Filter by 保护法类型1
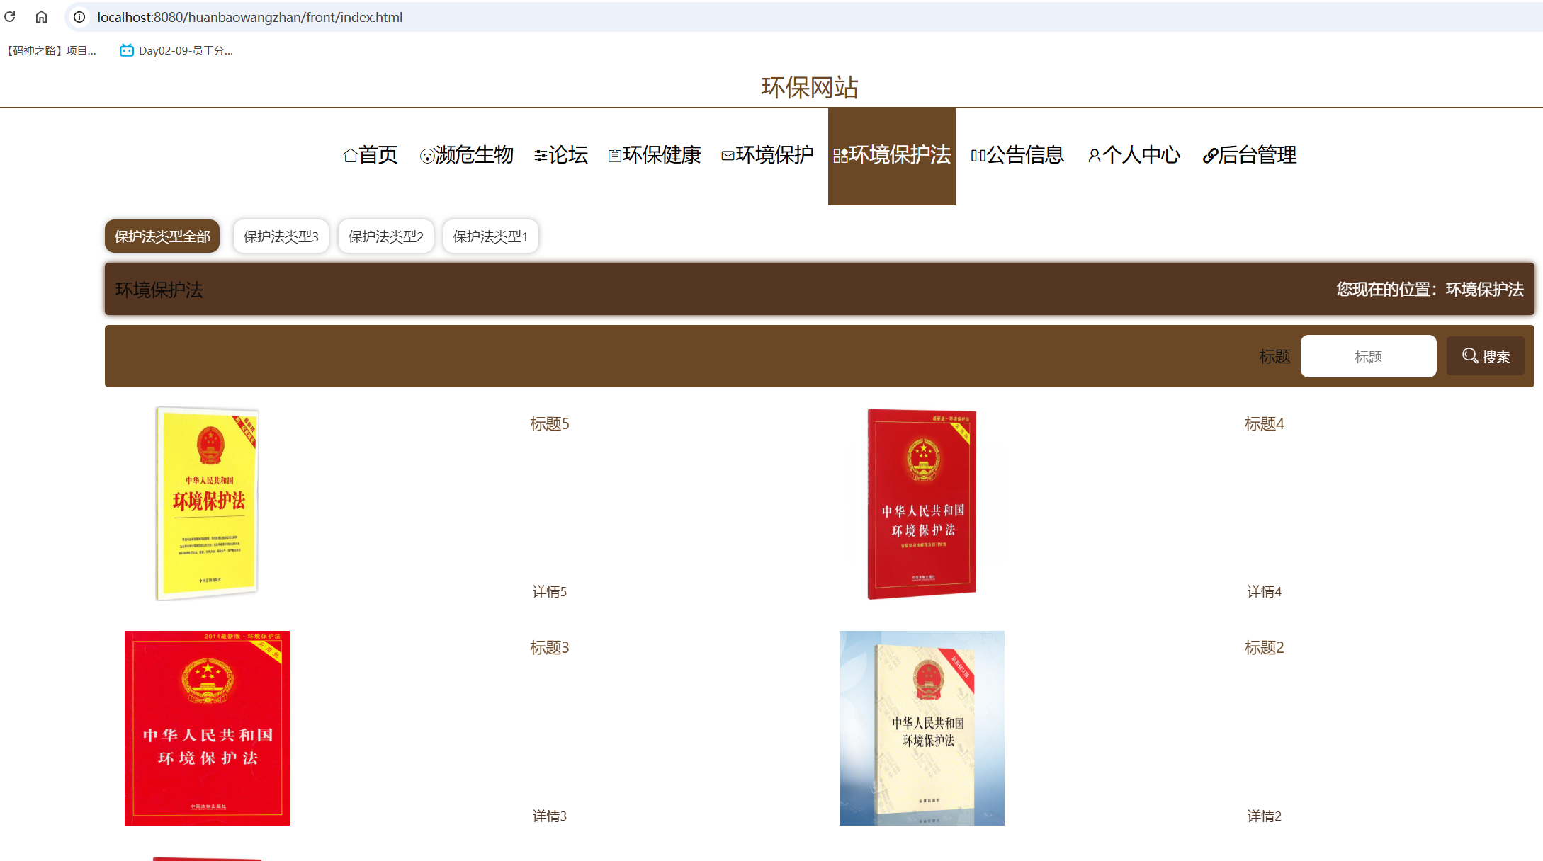The height and width of the screenshot is (861, 1543). coord(490,236)
